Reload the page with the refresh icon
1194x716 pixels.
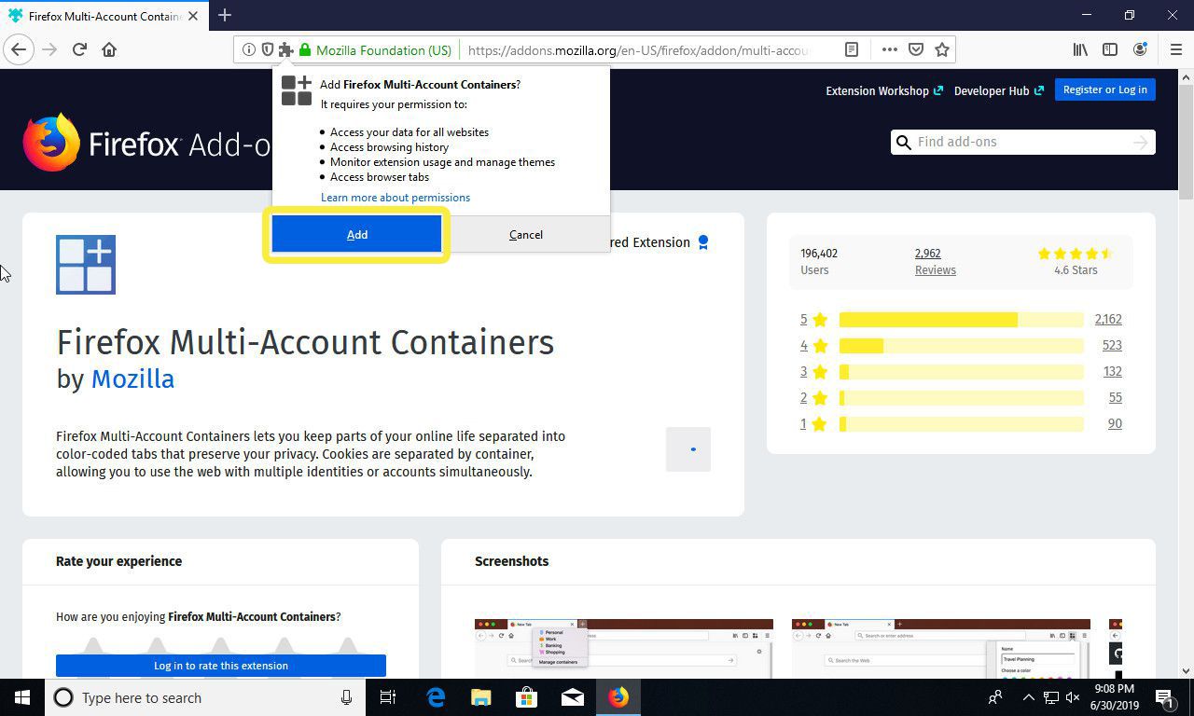pos(80,49)
